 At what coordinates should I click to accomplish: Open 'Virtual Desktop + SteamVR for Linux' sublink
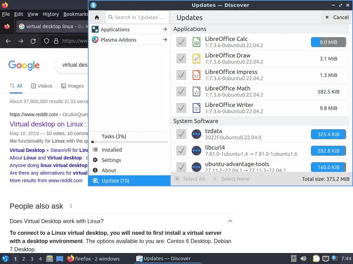tap(49, 150)
